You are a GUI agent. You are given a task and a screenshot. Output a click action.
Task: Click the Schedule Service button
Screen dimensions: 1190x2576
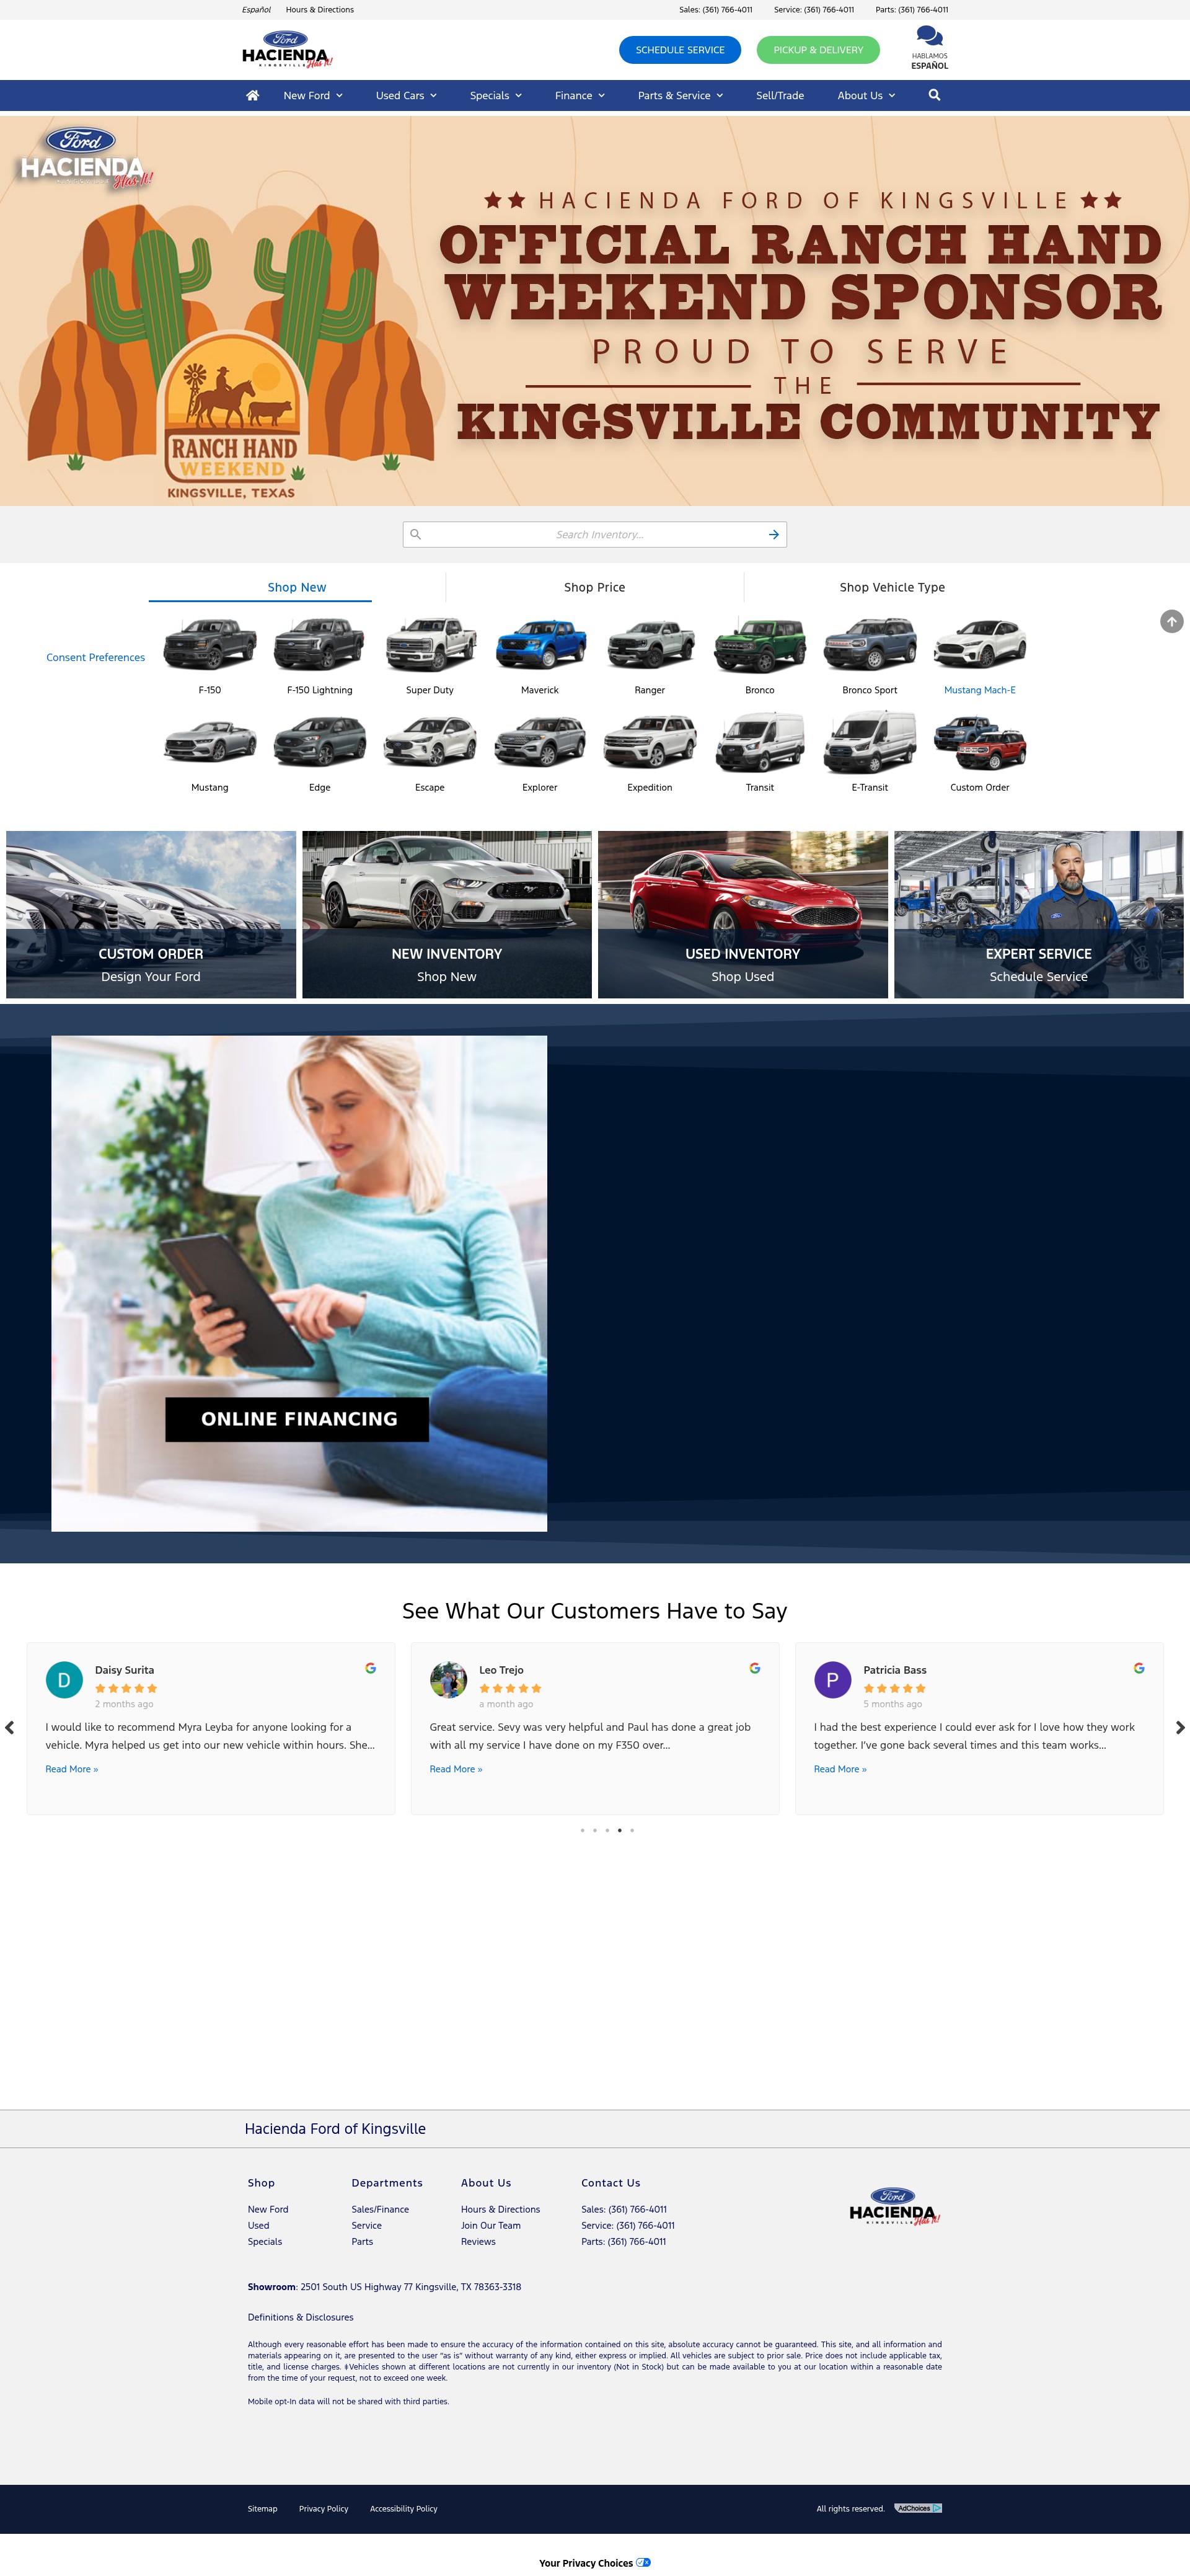[679, 50]
